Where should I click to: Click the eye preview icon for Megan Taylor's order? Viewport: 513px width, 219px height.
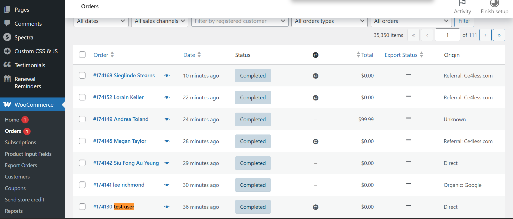point(167,141)
